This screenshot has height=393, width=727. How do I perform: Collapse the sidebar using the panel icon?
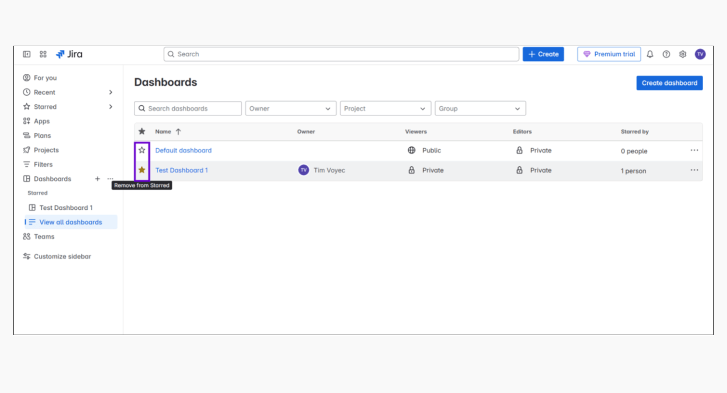(27, 54)
